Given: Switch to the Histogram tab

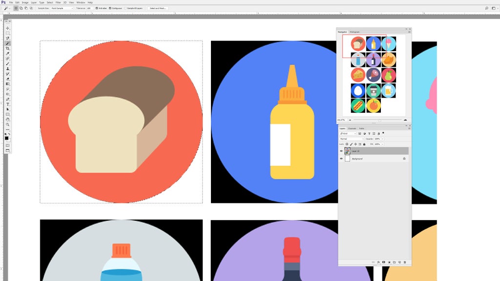Looking at the screenshot, I should pyautogui.click(x=354, y=32).
